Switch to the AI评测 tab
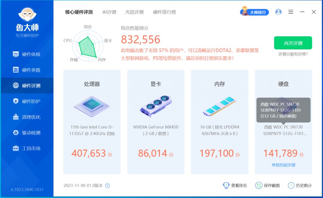The image size is (323, 198). (x=109, y=12)
